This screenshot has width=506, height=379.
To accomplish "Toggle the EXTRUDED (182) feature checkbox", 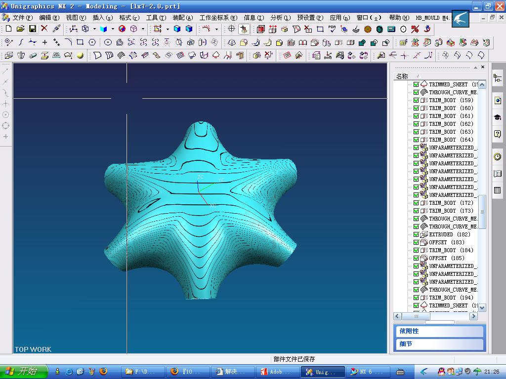I will tap(416, 234).
